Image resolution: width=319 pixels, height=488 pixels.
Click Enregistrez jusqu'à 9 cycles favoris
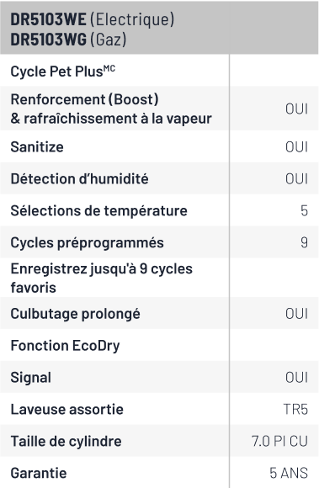pos(102,278)
